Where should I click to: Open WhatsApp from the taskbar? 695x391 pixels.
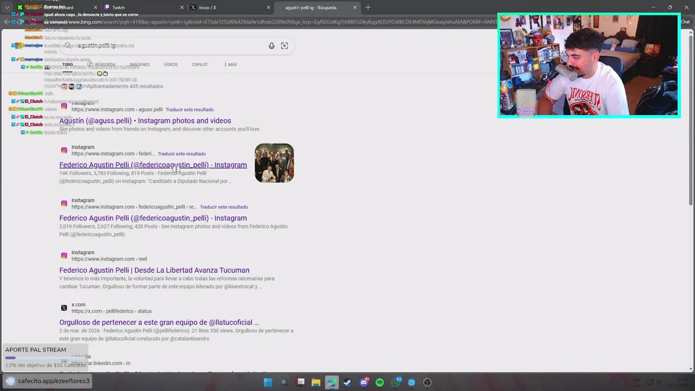point(396,382)
